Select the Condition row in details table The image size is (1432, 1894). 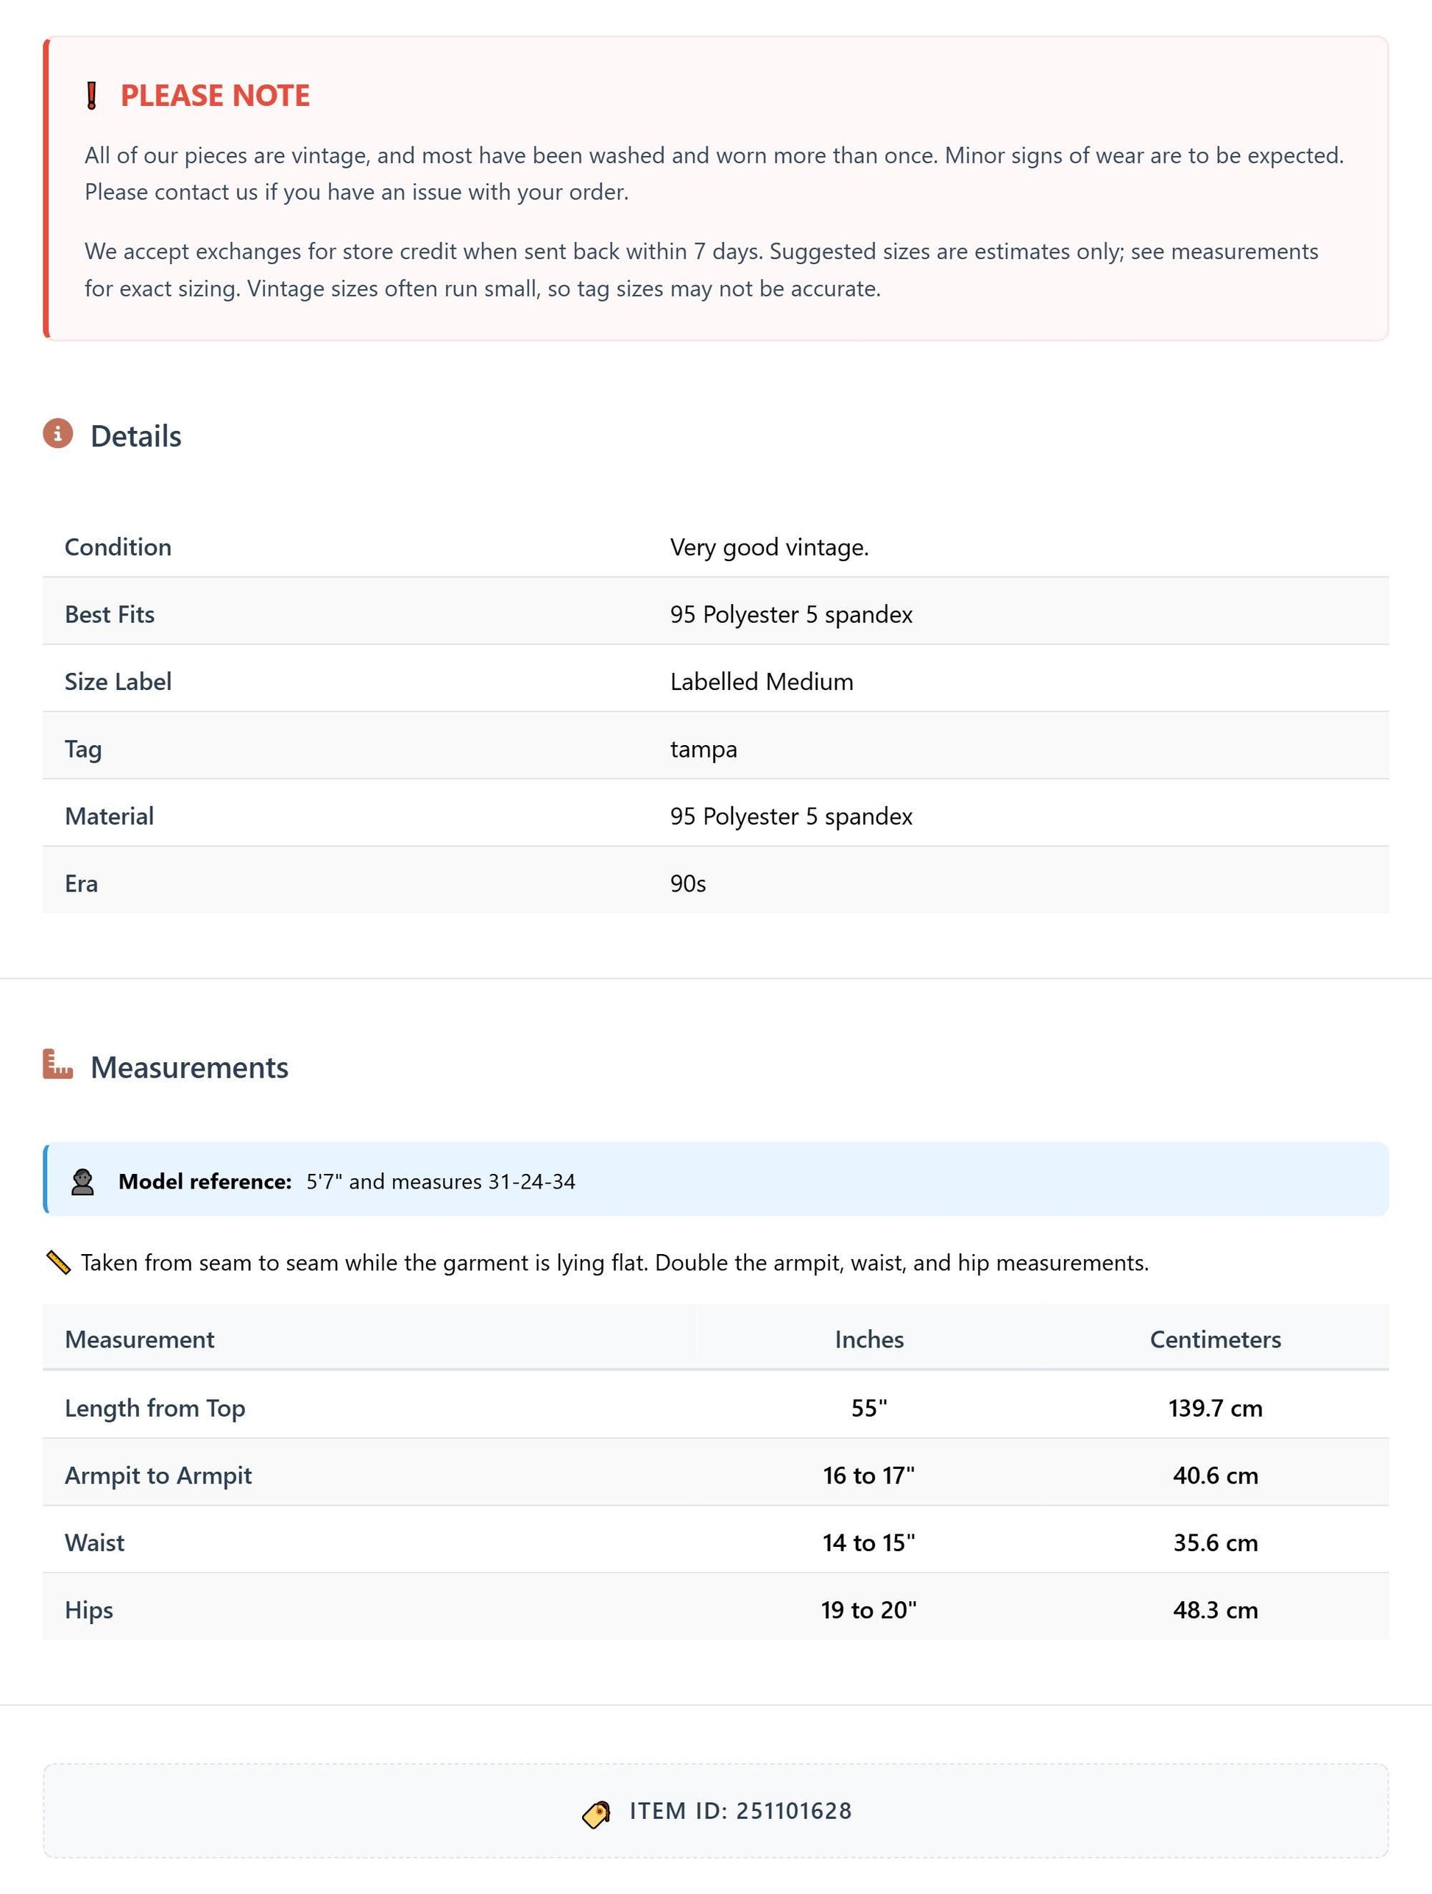716,547
